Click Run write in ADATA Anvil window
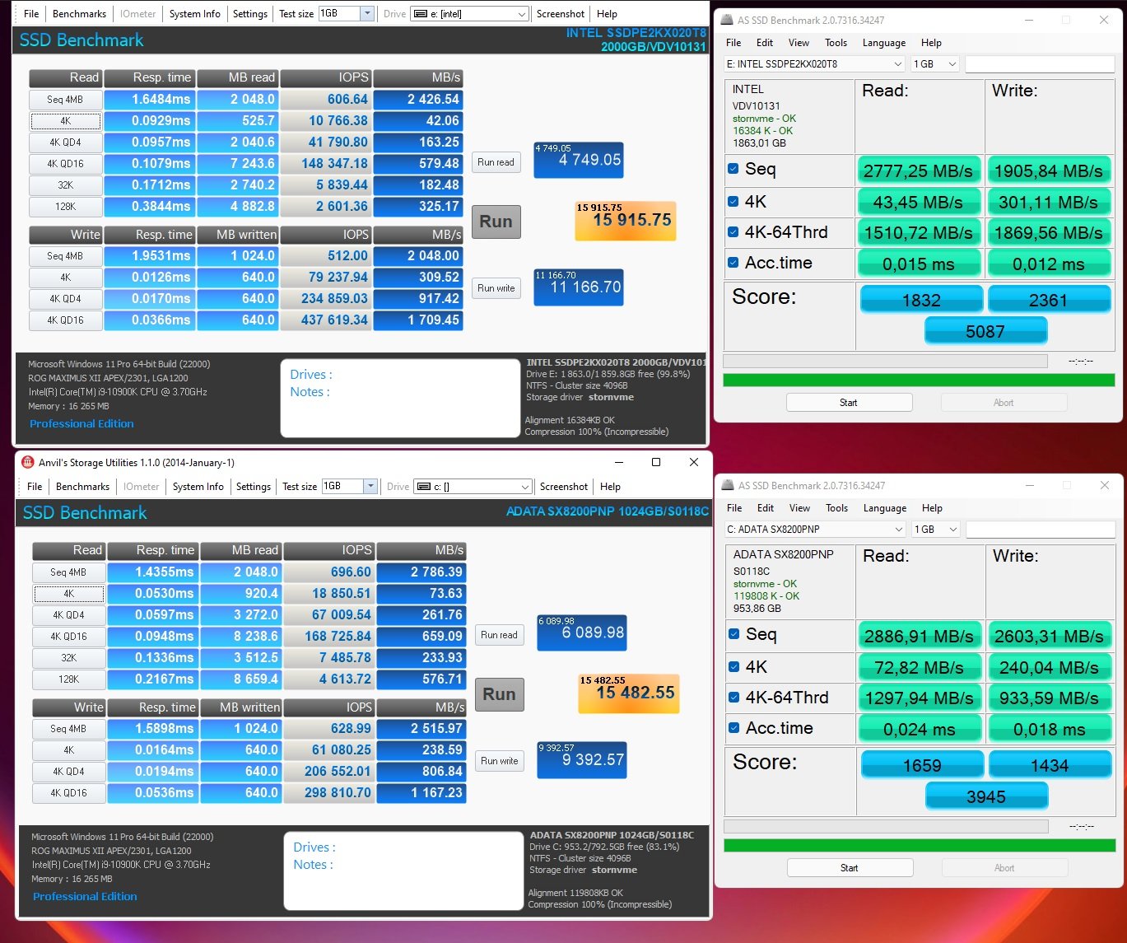The height and width of the screenshot is (943, 1127). (499, 761)
